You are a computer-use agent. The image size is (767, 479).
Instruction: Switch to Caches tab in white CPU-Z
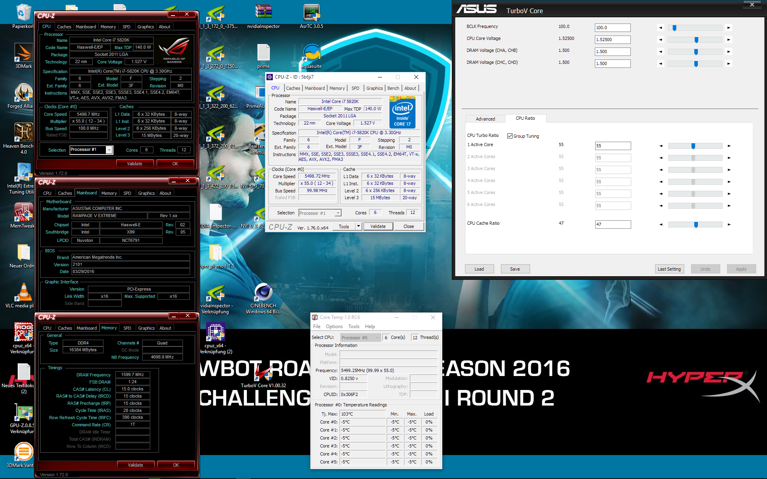click(x=293, y=88)
